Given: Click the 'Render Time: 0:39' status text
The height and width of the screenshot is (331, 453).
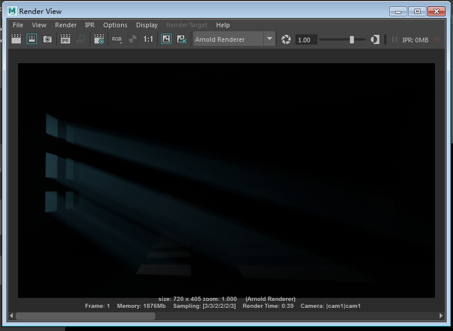Looking at the screenshot, I should (268, 306).
